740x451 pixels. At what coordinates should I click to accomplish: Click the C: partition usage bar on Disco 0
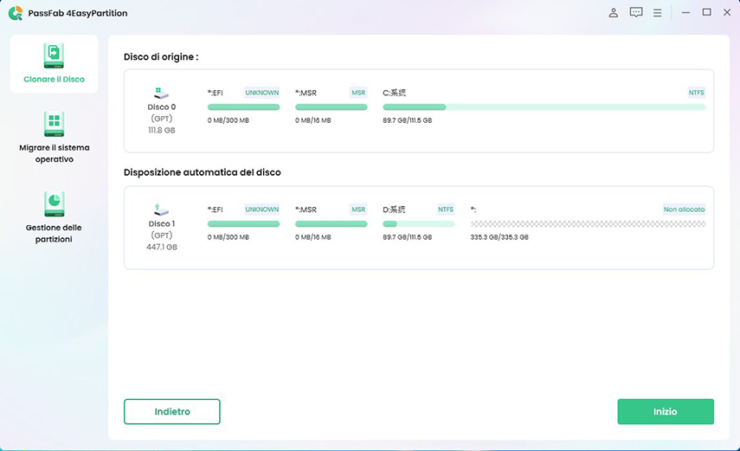click(544, 107)
